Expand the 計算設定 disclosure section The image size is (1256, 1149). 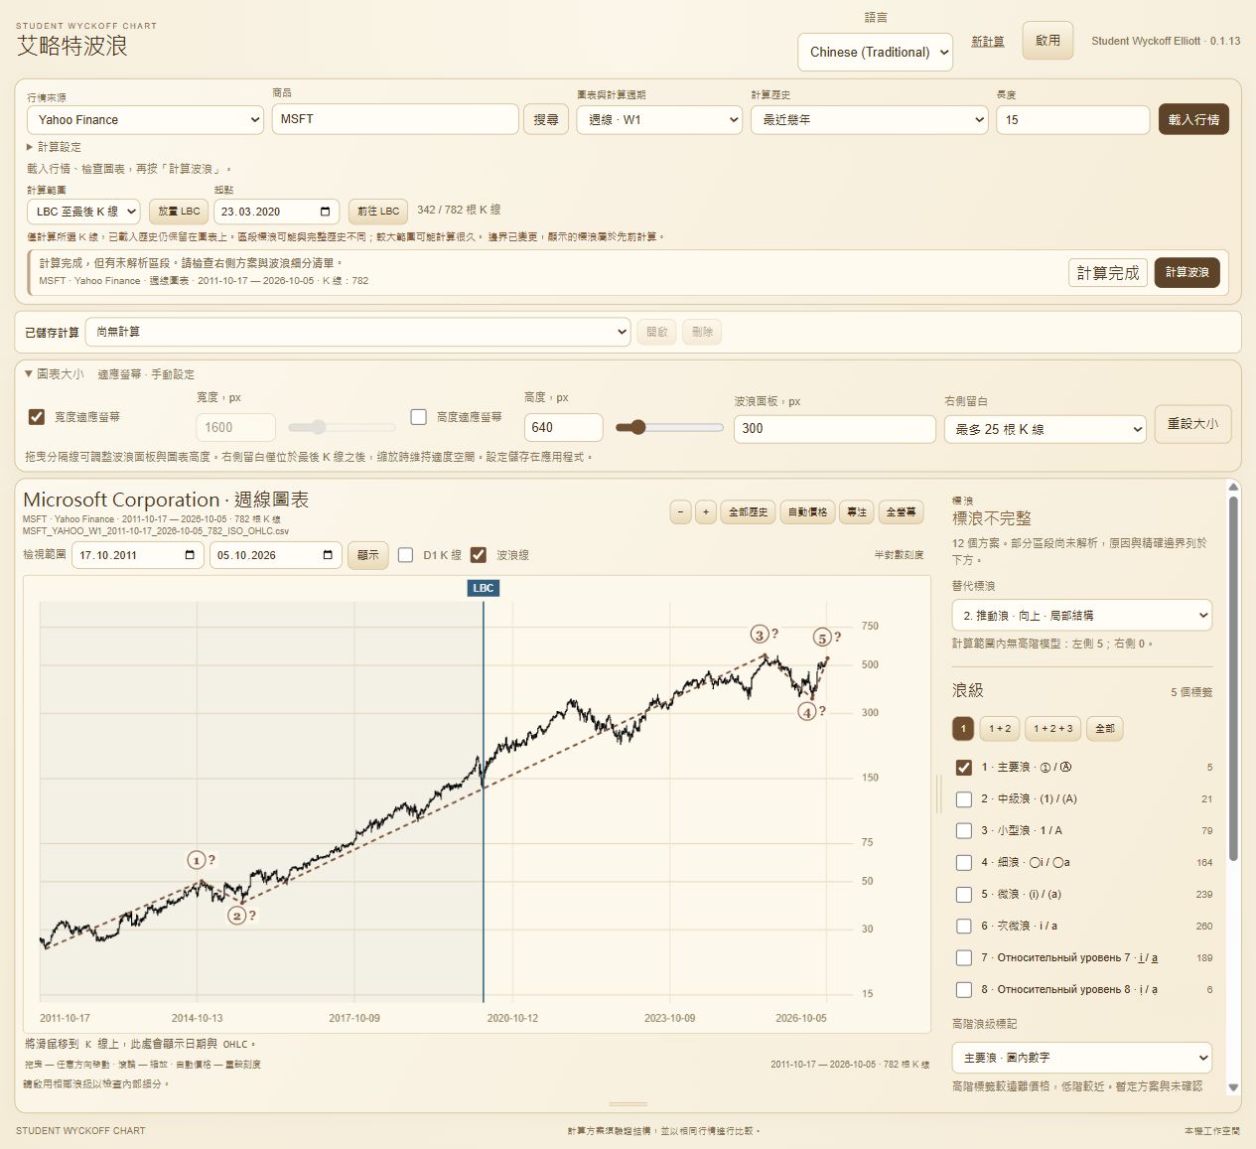click(x=54, y=147)
